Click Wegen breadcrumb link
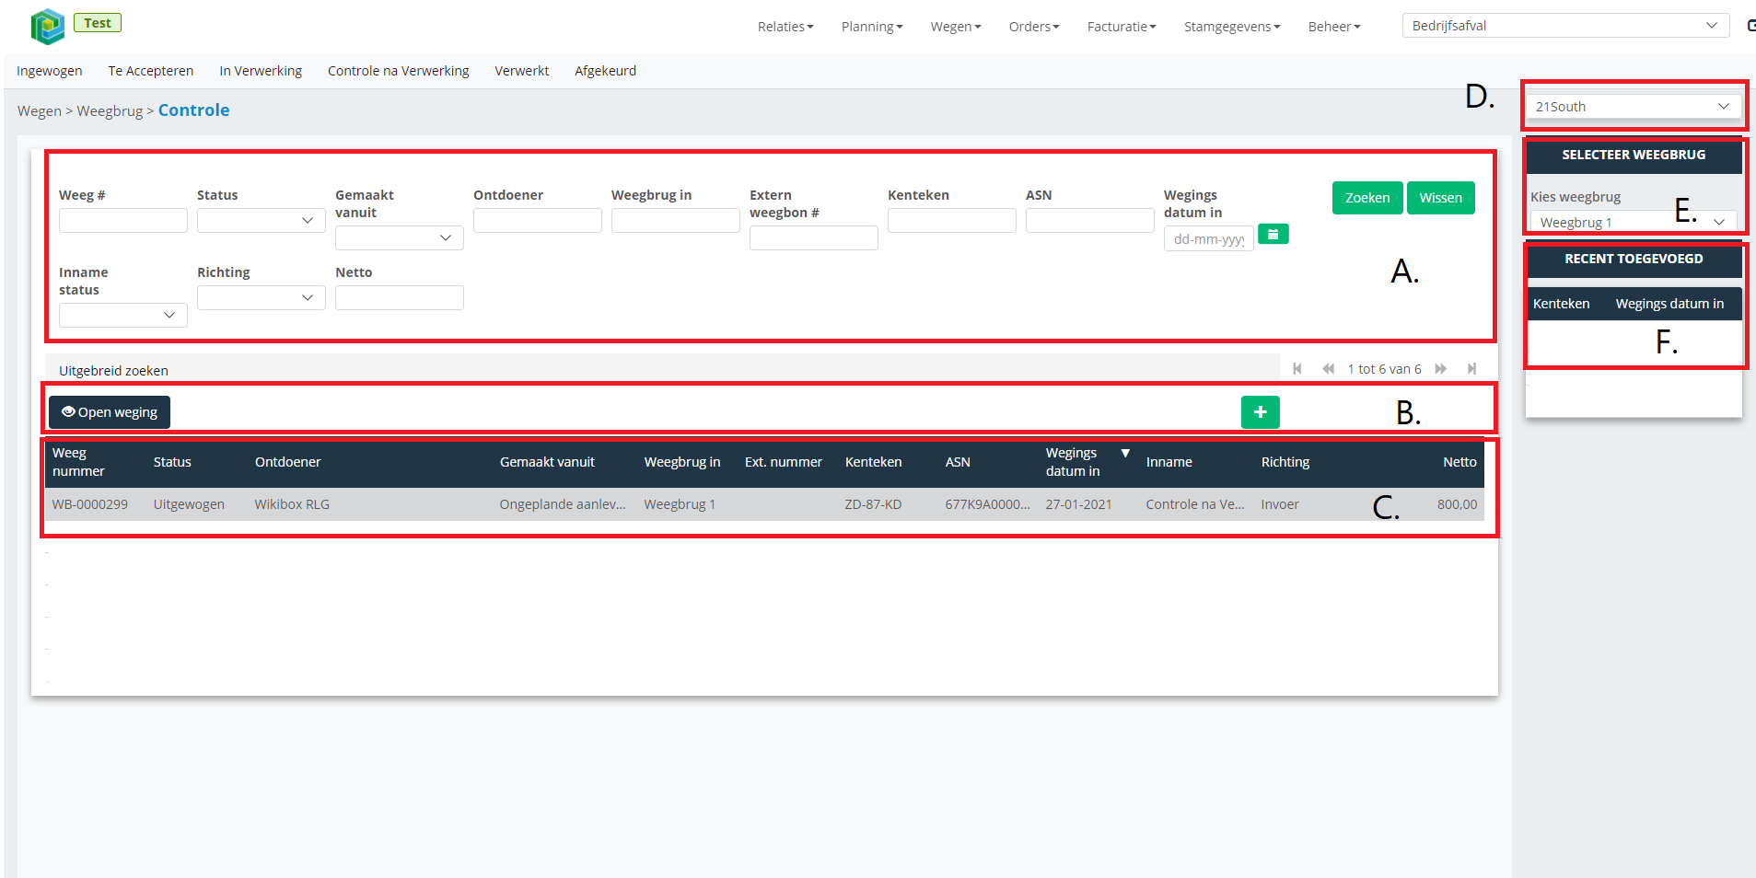Image resolution: width=1756 pixels, height=878 pixels. click(40, 111)
